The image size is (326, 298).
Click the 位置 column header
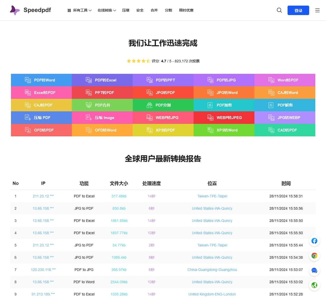pyautogui.click(x=212, y=183)
